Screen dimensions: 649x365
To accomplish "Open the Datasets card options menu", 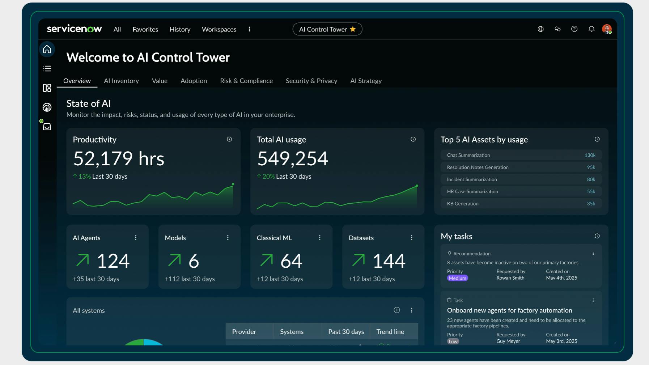I will click(x=411, y=238).
